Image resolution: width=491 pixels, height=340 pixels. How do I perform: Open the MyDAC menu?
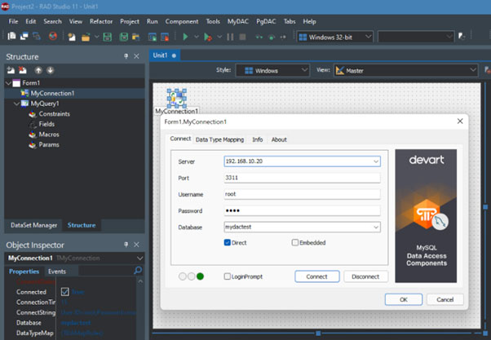pyautogui.click(x=238, y=21)
